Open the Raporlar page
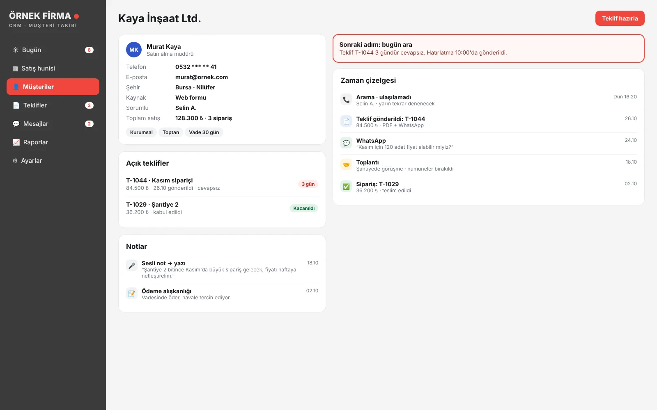657x410 pixels. coord(53,142)
